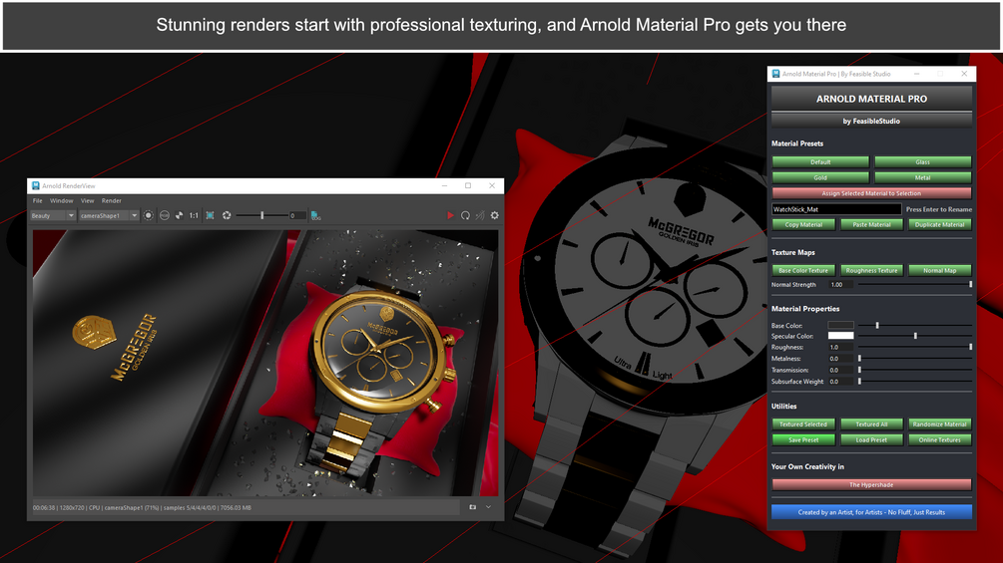Screen dimensions: 1003x563
Task: Click Assign Selected Material to Selection
Action: pos(871,193)
